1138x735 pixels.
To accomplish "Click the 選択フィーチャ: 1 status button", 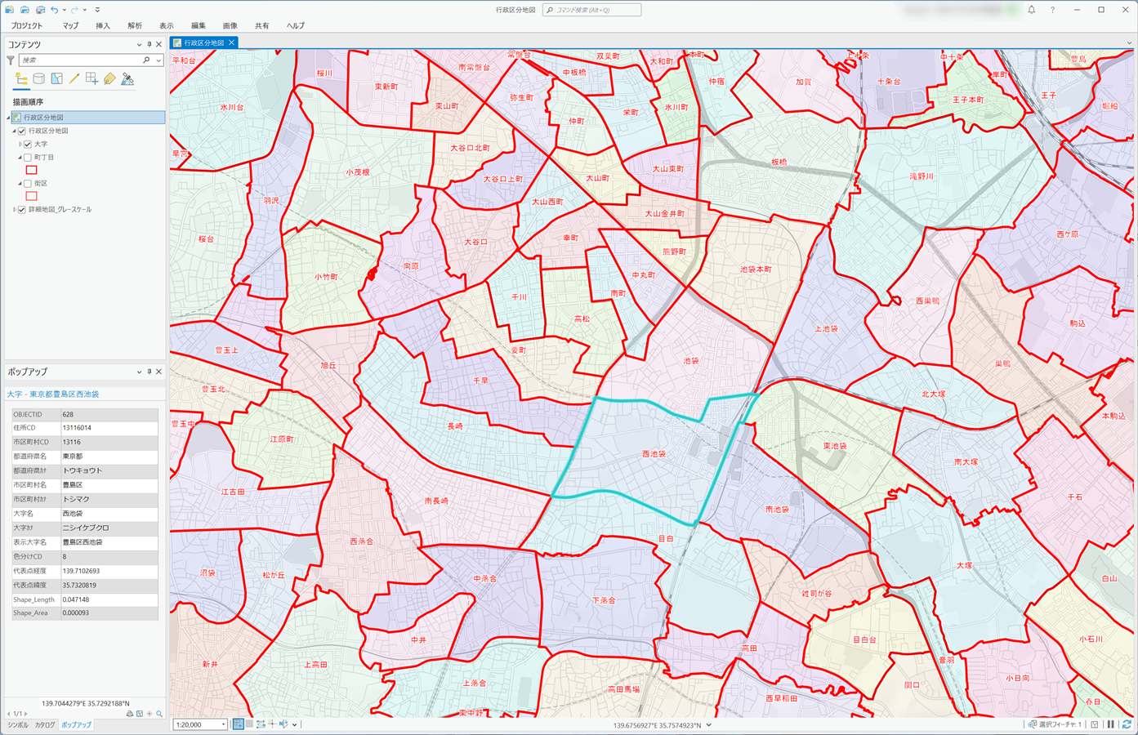I will (1055, 724).
